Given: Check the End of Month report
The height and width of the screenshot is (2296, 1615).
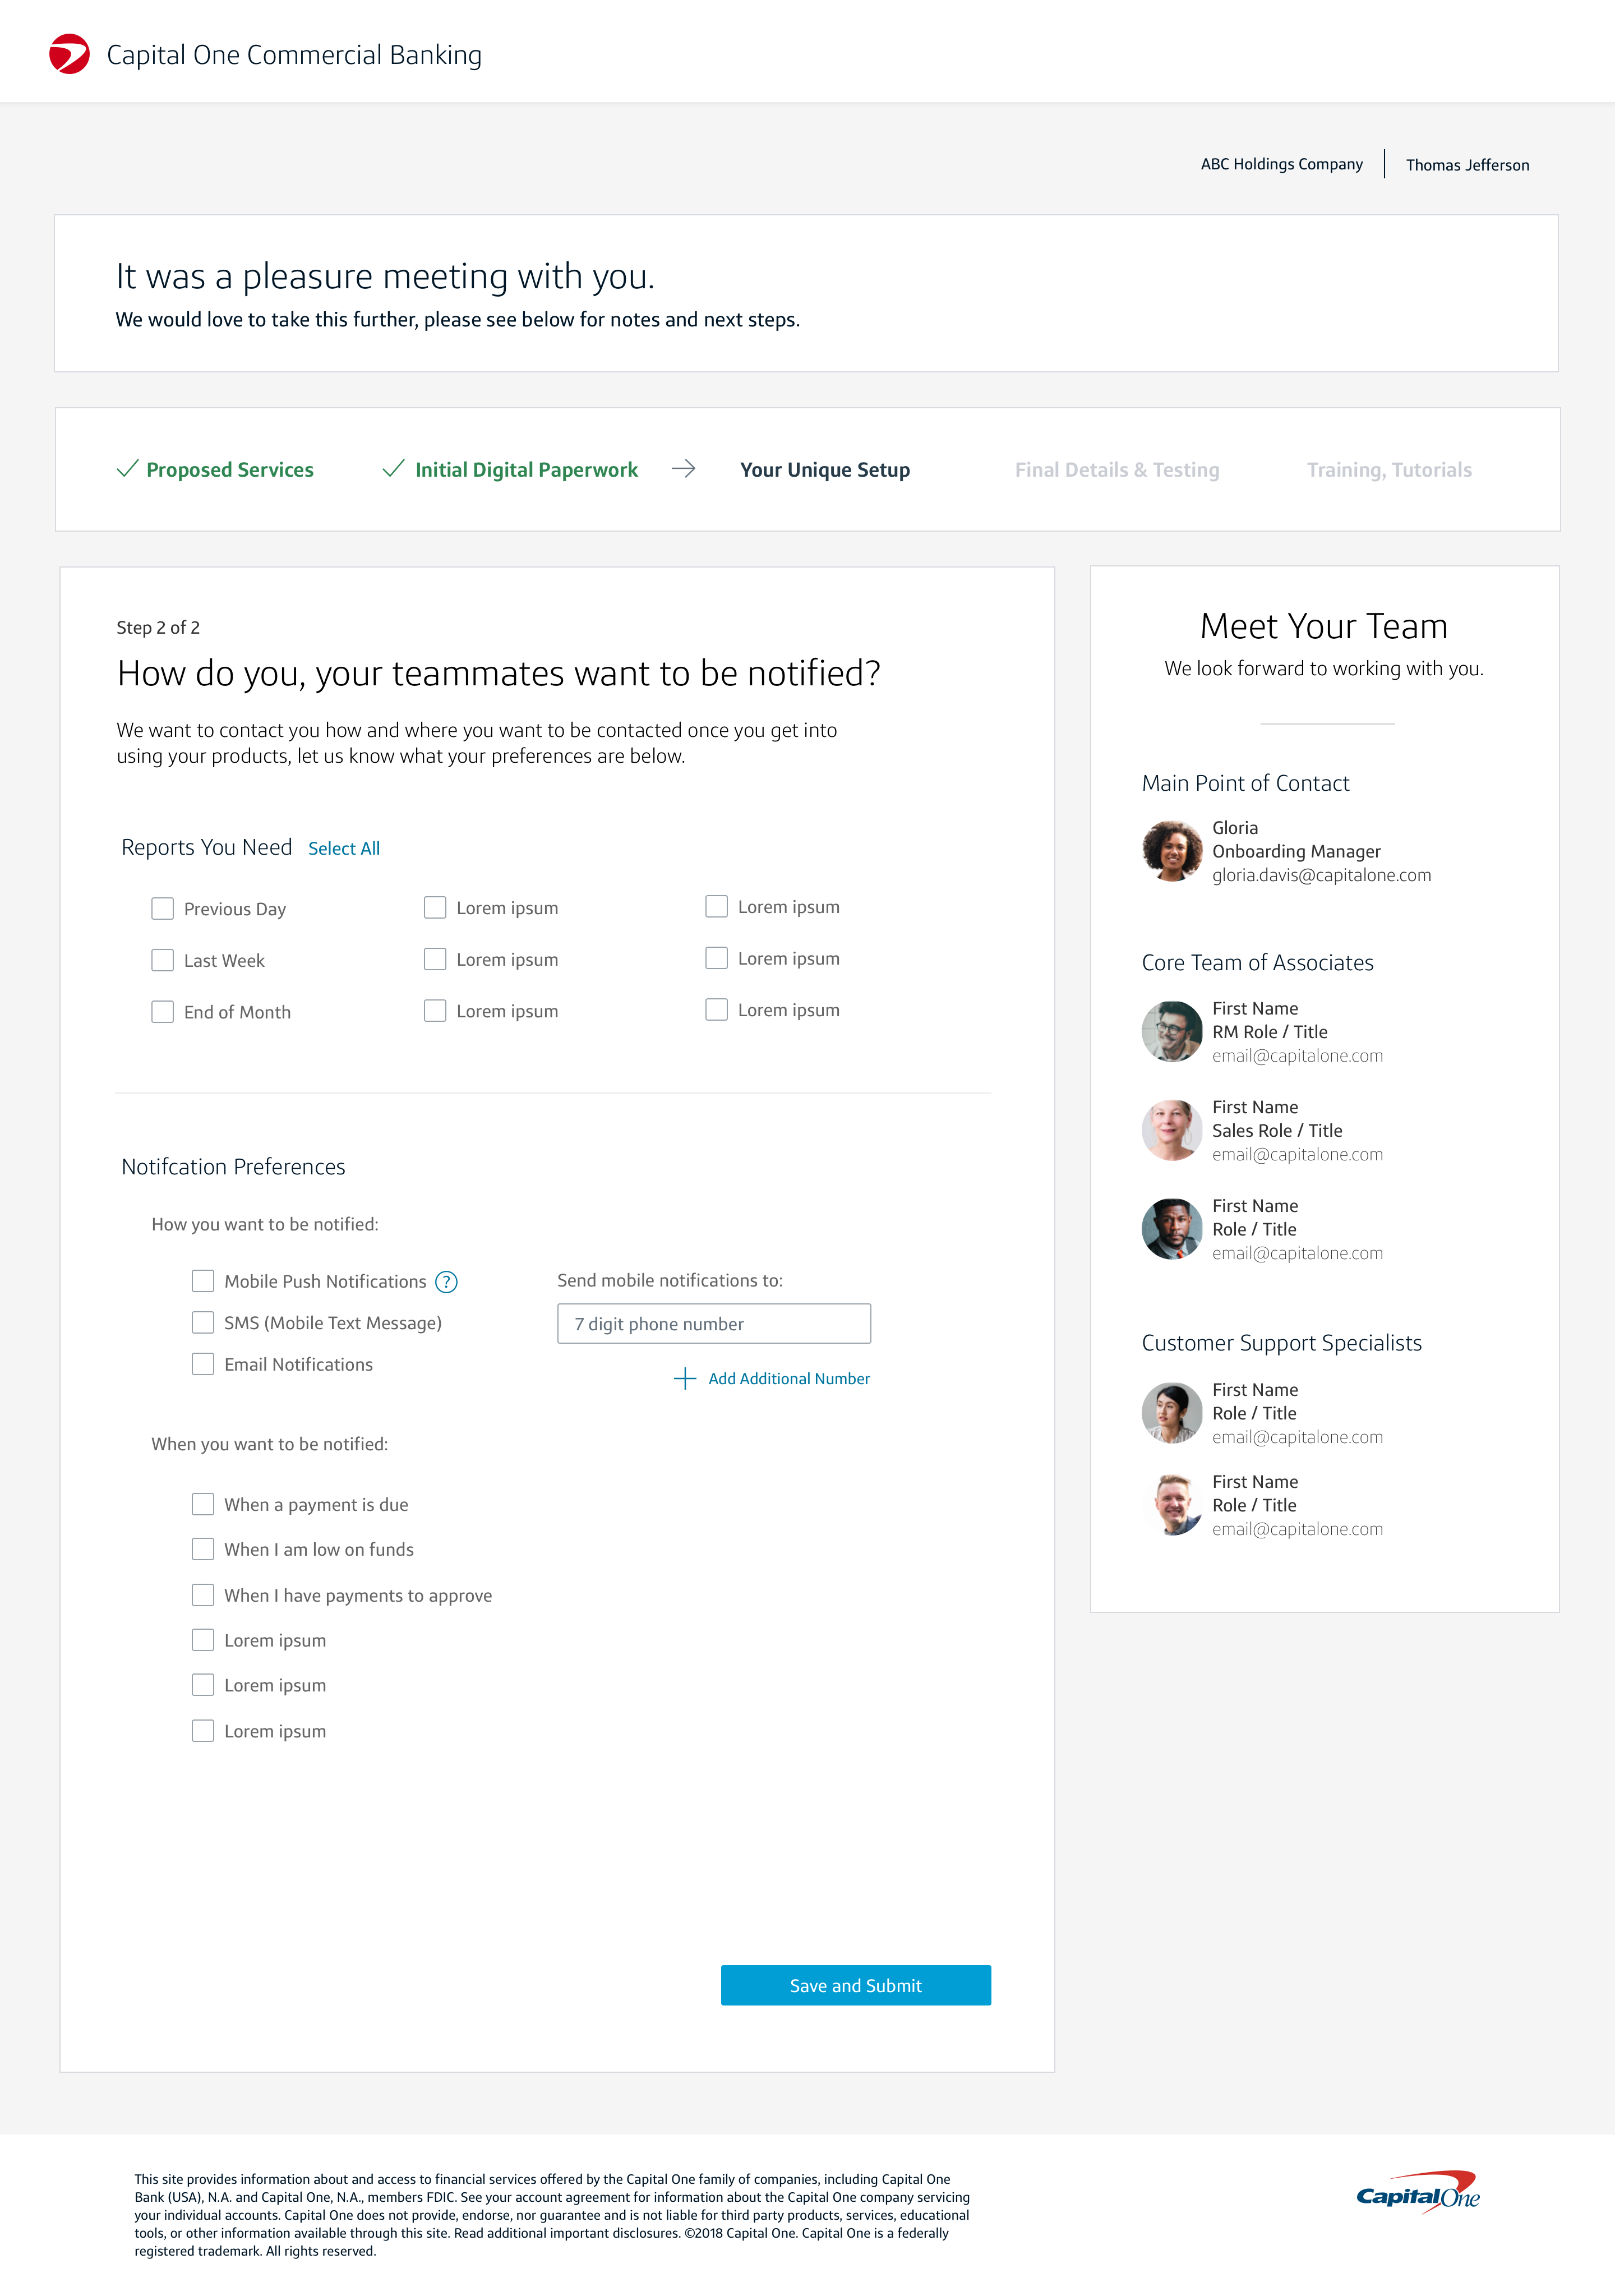Looking at the screenshot, I should click(x=163, y=1012).
